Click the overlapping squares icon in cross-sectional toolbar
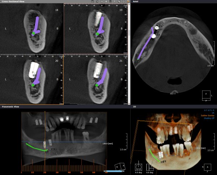 point(119,1)
